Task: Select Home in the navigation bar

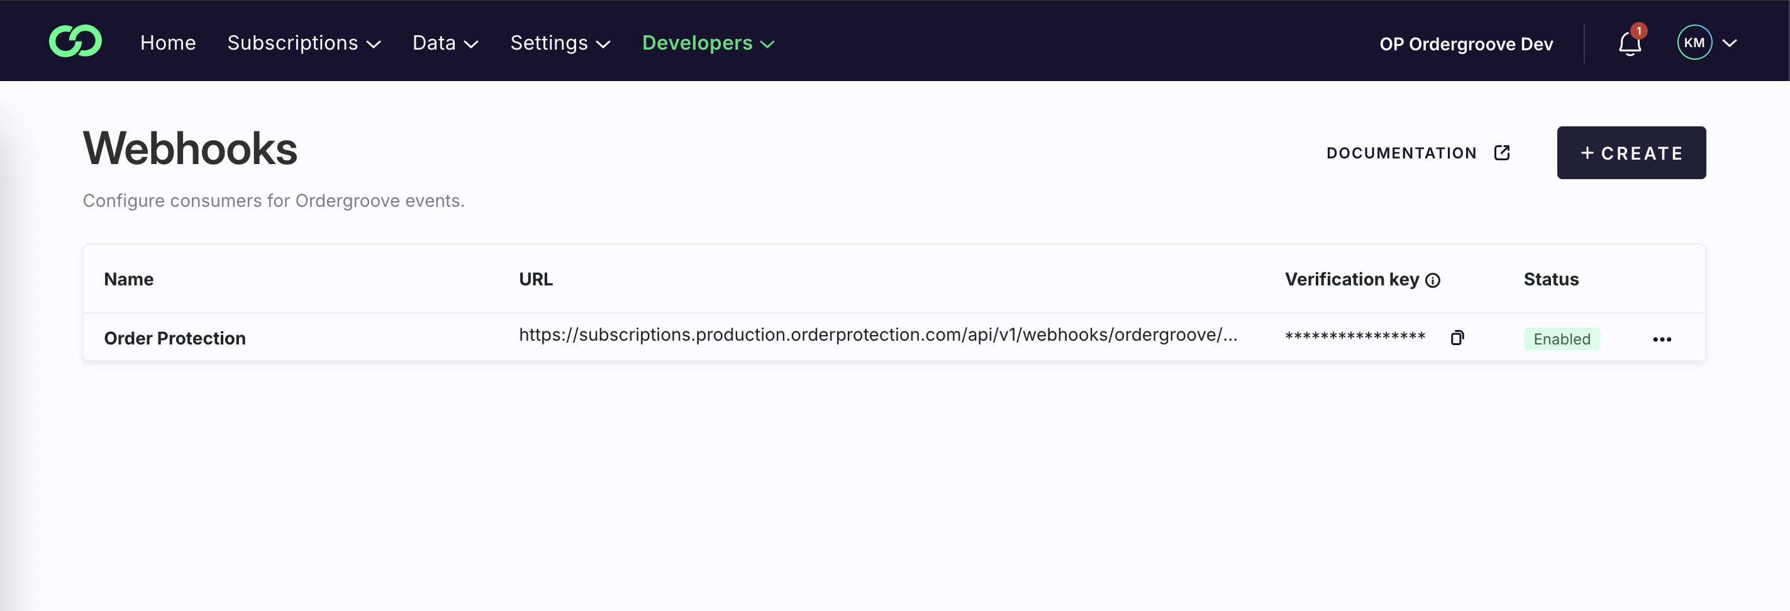Action: coord(167,42)
